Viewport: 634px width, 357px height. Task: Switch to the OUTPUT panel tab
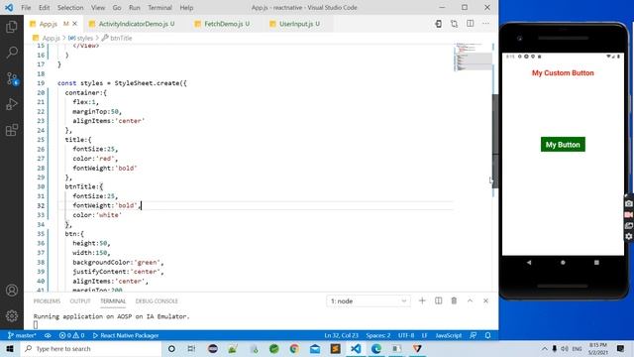[80, 301]
